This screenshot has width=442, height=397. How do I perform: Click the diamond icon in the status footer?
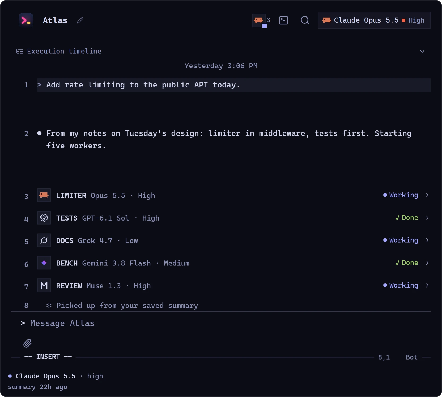pos(10,376)
